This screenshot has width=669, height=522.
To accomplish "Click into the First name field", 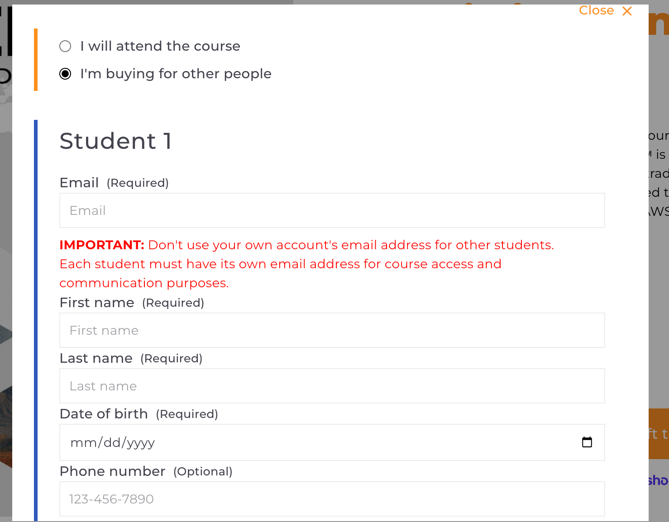I will [332, 330].
